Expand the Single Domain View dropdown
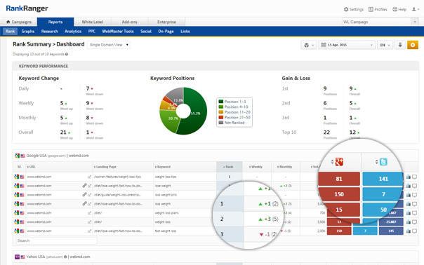 [x=109, y=45]
